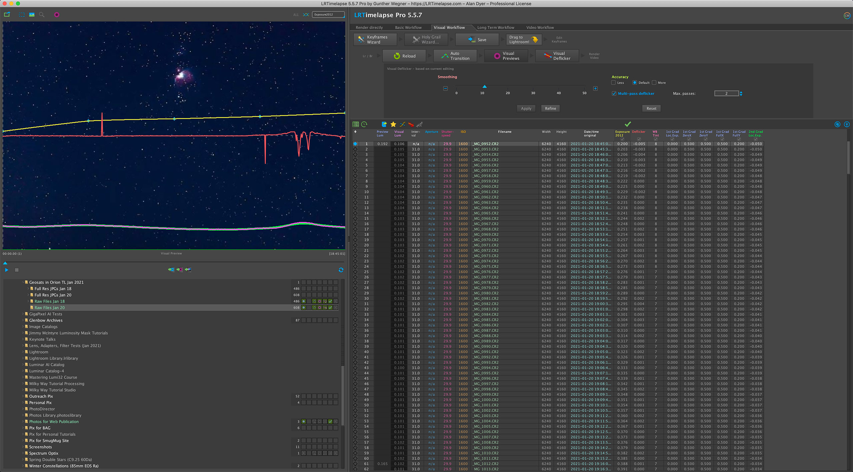Image resolution: width=853 pixels, height=472 pixels.
Task: Click the Refine button
Action: tap(550, 109)
